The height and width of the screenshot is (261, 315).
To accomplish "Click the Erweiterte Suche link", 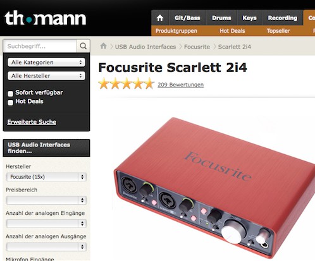I will [x=32, y=122].
